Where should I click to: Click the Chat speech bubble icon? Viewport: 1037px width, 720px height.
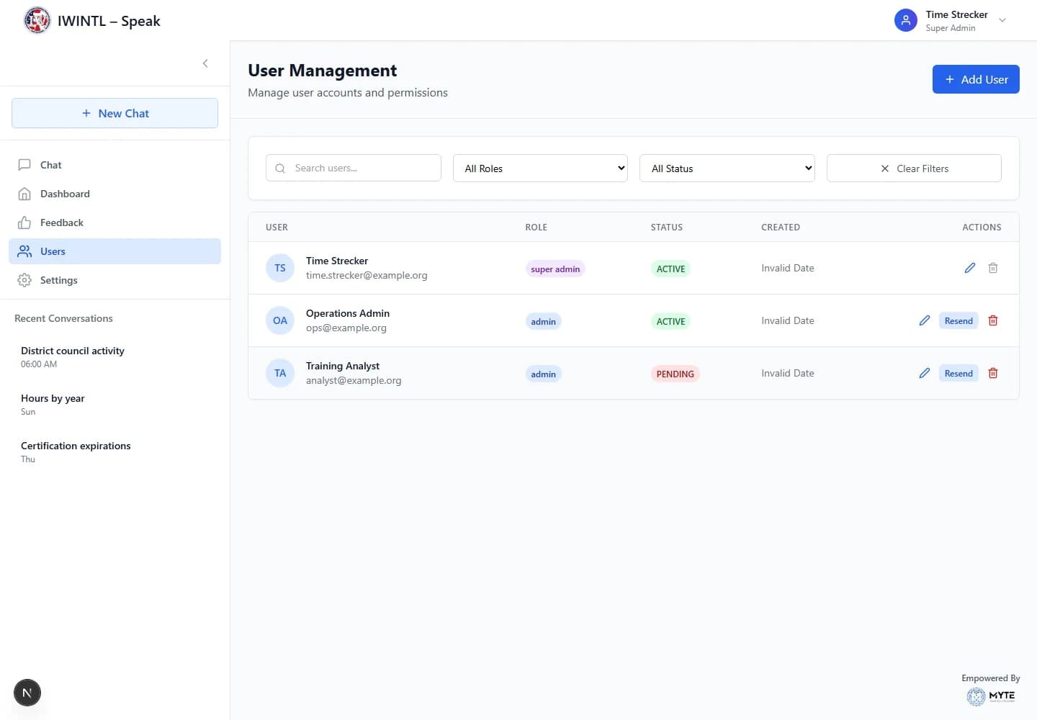click(24, 165)
